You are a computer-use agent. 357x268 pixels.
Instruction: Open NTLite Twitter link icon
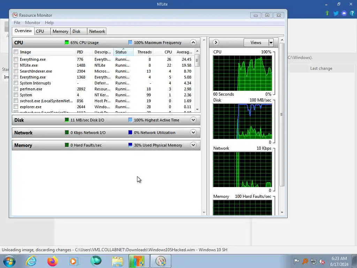[336, 13]
